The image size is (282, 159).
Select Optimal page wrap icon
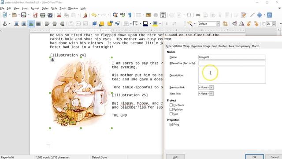(x=24, y=23)
